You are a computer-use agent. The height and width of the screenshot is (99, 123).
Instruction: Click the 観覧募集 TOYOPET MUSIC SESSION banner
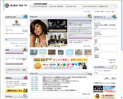tap(105, 96)
